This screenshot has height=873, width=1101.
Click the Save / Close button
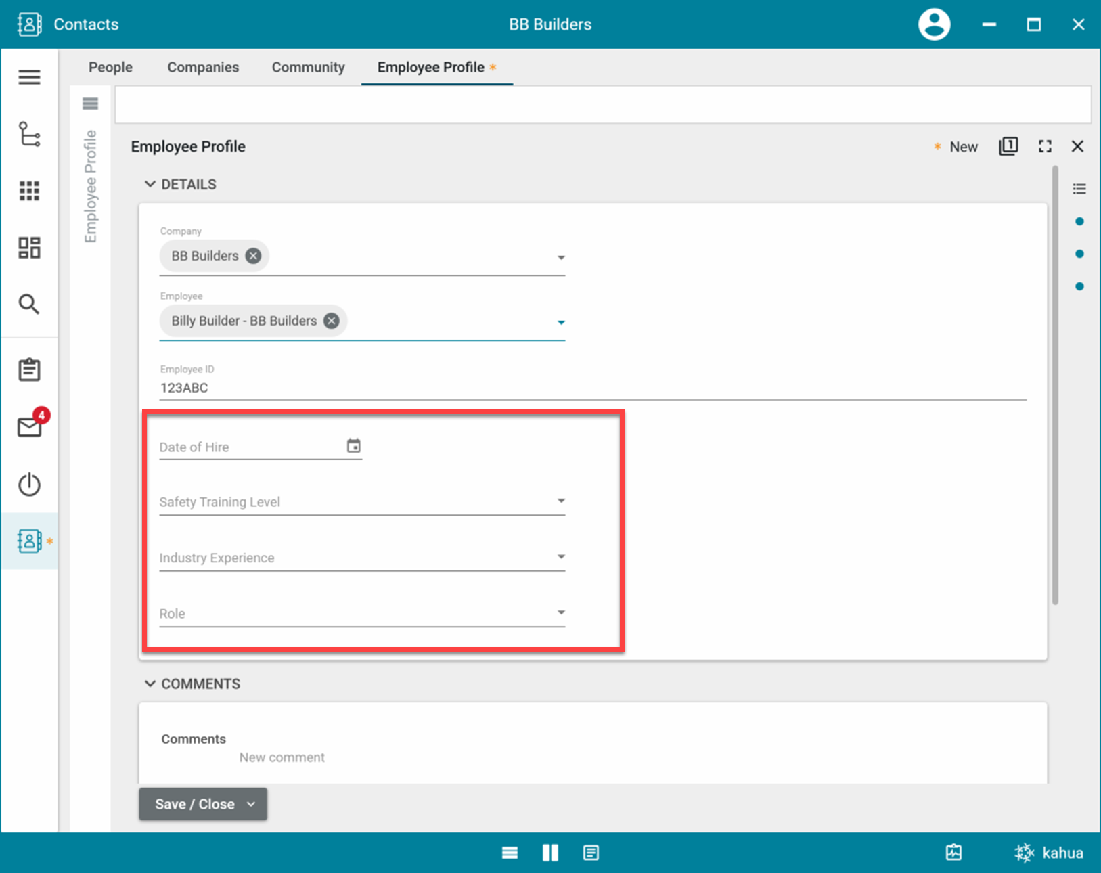click(195, 804)
